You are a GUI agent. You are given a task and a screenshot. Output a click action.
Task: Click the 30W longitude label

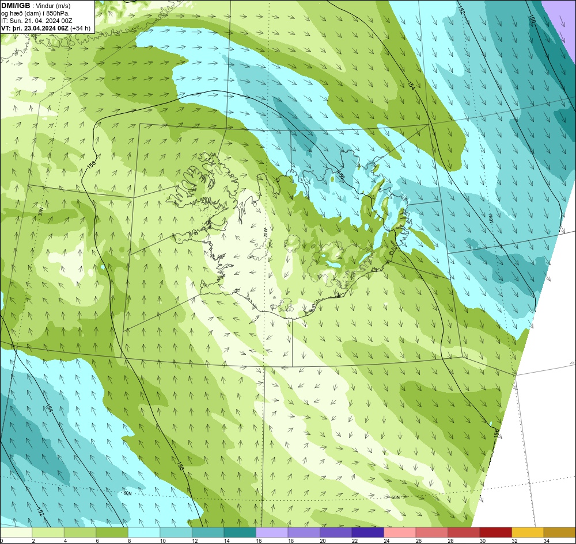40,212
